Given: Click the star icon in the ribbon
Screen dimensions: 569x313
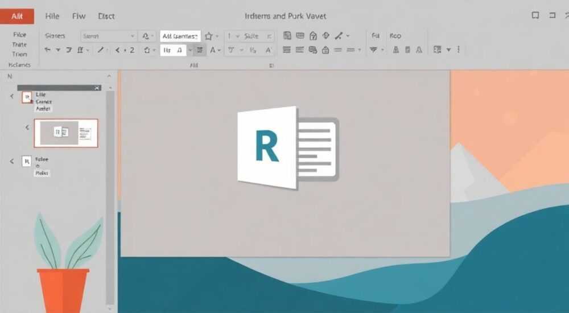Looking at the screenshot, I should click(x=209, y=36).
